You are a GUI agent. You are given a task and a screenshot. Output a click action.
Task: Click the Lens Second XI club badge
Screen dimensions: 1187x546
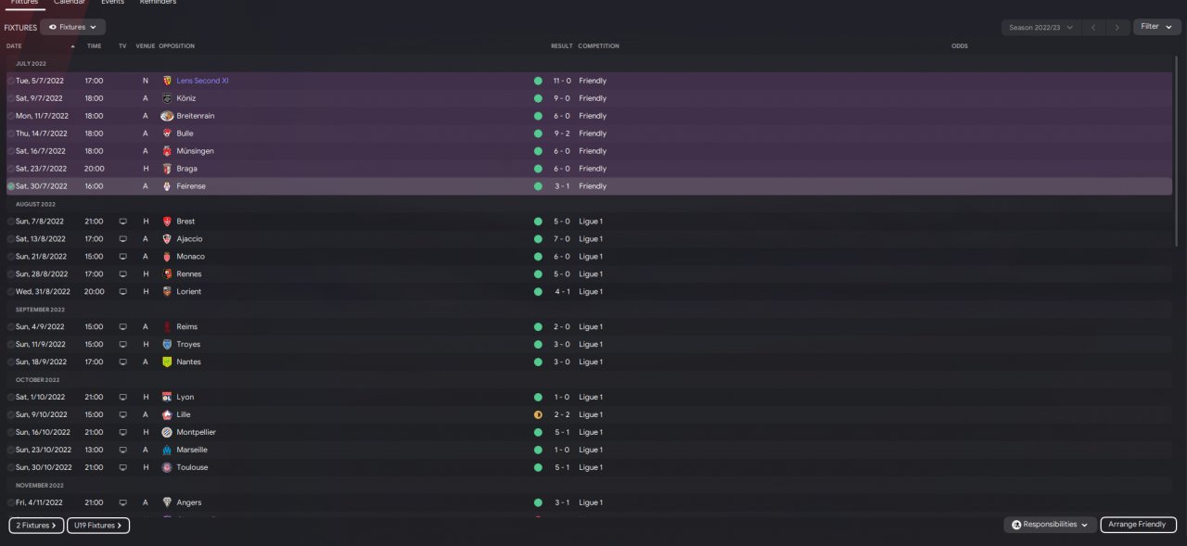coord(167,81)
